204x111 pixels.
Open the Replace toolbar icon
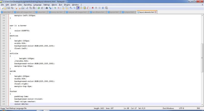click(x=50, y=8)
